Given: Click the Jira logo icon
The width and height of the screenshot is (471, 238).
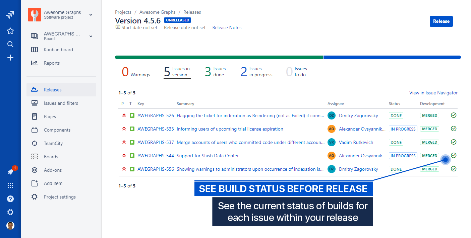Looking at the screenshot, I should tap(10, 14).
